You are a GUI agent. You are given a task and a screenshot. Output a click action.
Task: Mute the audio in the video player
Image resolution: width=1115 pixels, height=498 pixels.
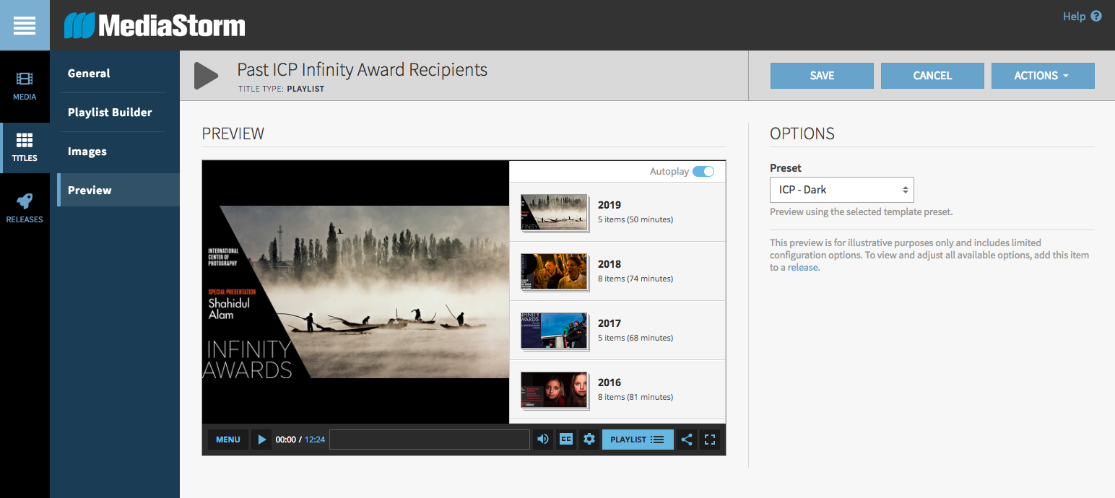542,439
